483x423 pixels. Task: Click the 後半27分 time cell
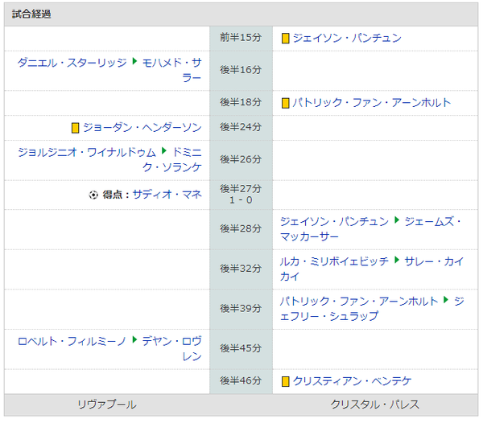[241, 195]
